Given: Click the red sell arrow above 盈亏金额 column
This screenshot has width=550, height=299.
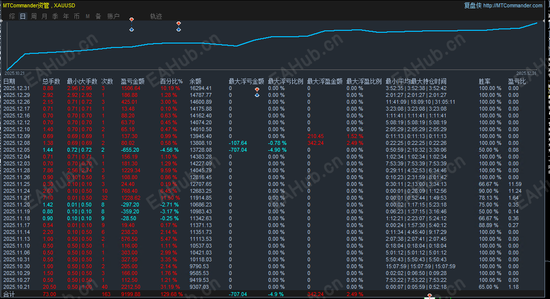Looking at the screenshot, I should pyautogui.click(x=131, y=20).
